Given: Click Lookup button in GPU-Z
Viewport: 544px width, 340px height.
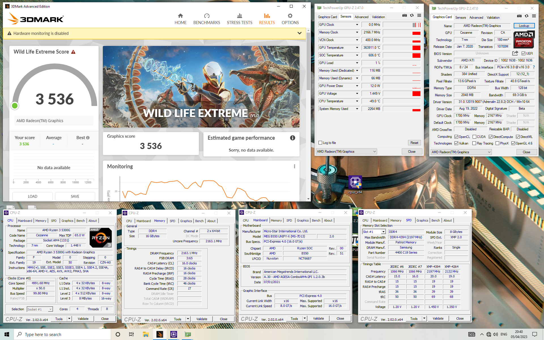Looking at the screenshot, I should tap(524, 26).
